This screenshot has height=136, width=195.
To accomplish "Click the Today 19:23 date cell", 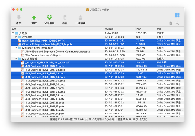I will point(111,33).
